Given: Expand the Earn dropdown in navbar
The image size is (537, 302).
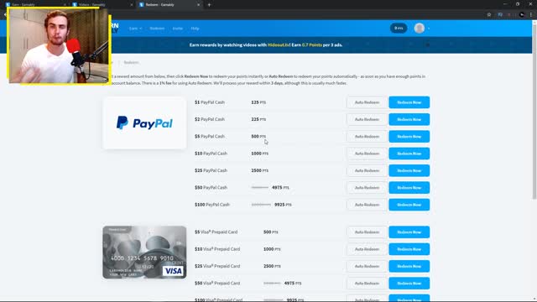Looking at the screenshot, I should tap(135, 29).
